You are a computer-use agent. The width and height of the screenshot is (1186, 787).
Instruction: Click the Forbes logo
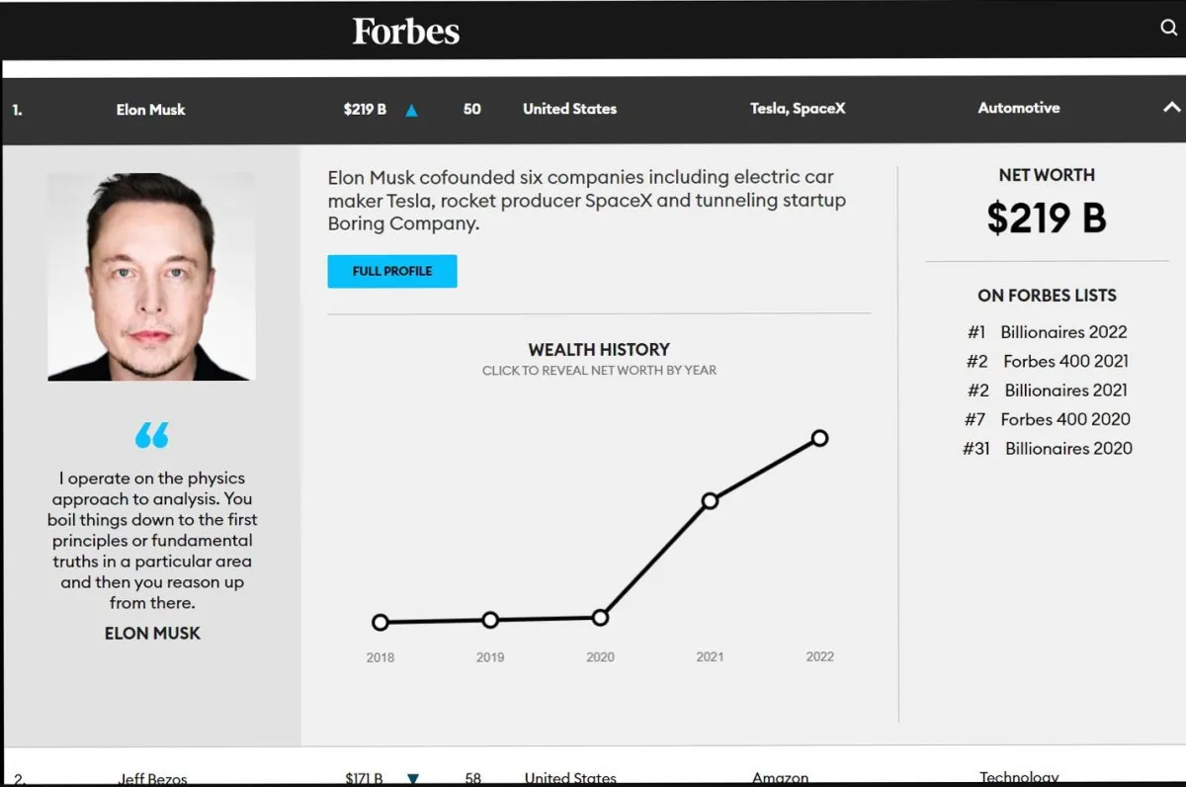406,32
